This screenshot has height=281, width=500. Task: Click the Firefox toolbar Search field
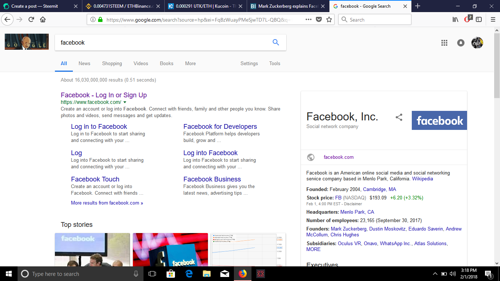pos(375,19)
